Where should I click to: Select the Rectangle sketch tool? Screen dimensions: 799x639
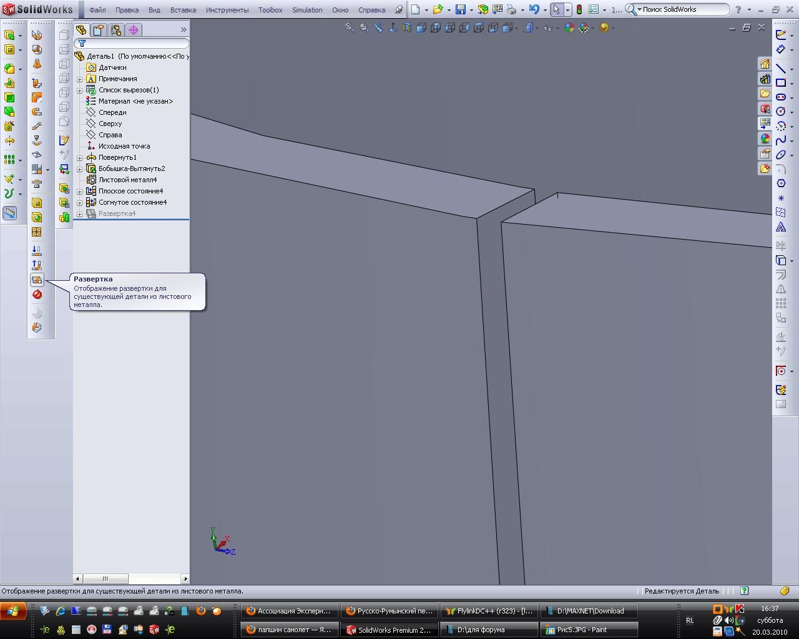pyautogui.click(x=781, y=82)
